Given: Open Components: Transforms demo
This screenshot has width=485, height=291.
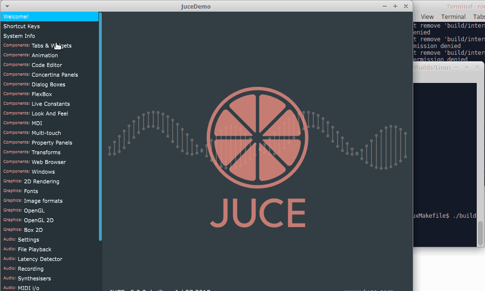Looking at the screenshot, I should click(x=49, y=152).
